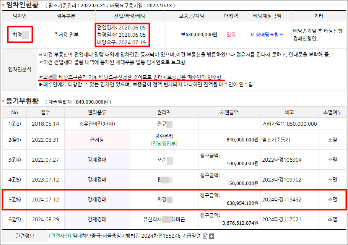Click case number 2024타경117021
Screen dimensions: 348x245
point(281,219)
